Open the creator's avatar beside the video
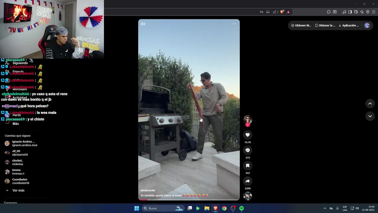This screenshot has width=378, height=213. (x=247, y=120)
